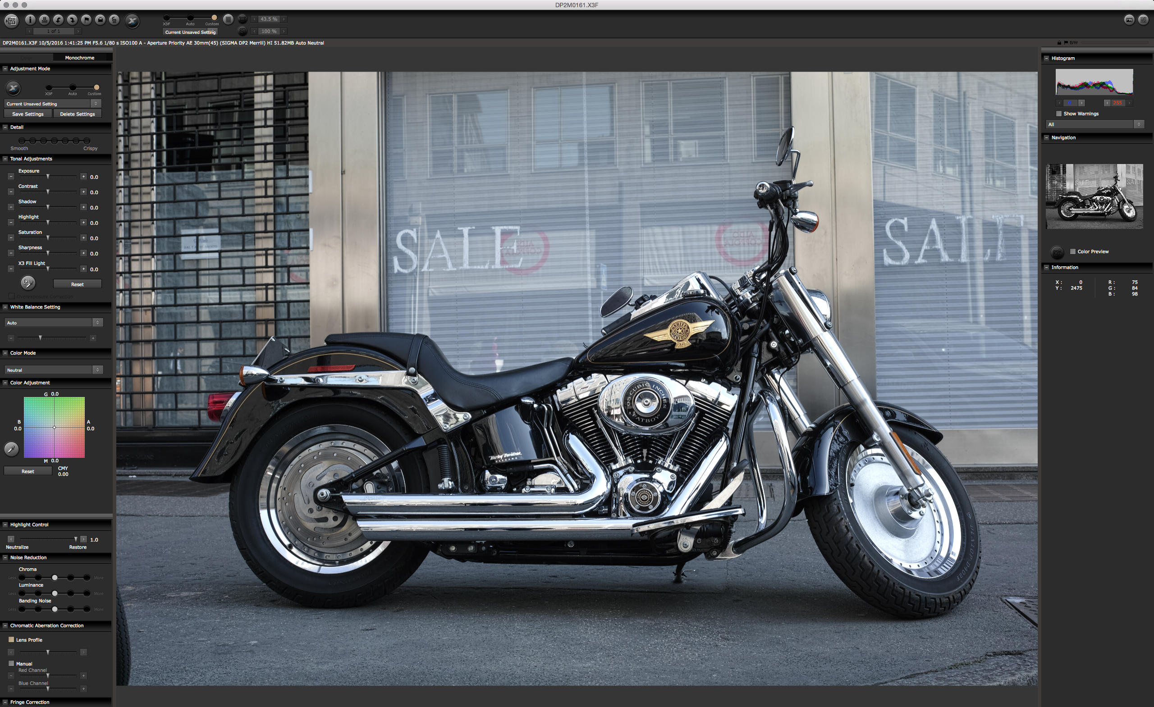The image size is (1154, 707).
Task: Click the plus button for Saturation
Action: [83, 238]
